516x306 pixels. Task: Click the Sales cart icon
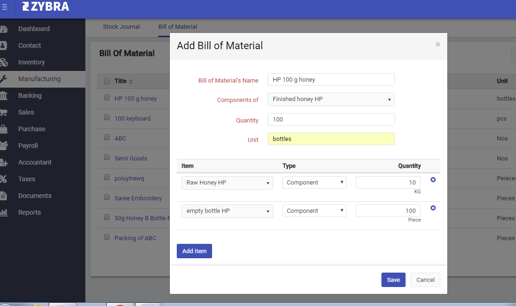pyautogui.click(x=4, y=112)
